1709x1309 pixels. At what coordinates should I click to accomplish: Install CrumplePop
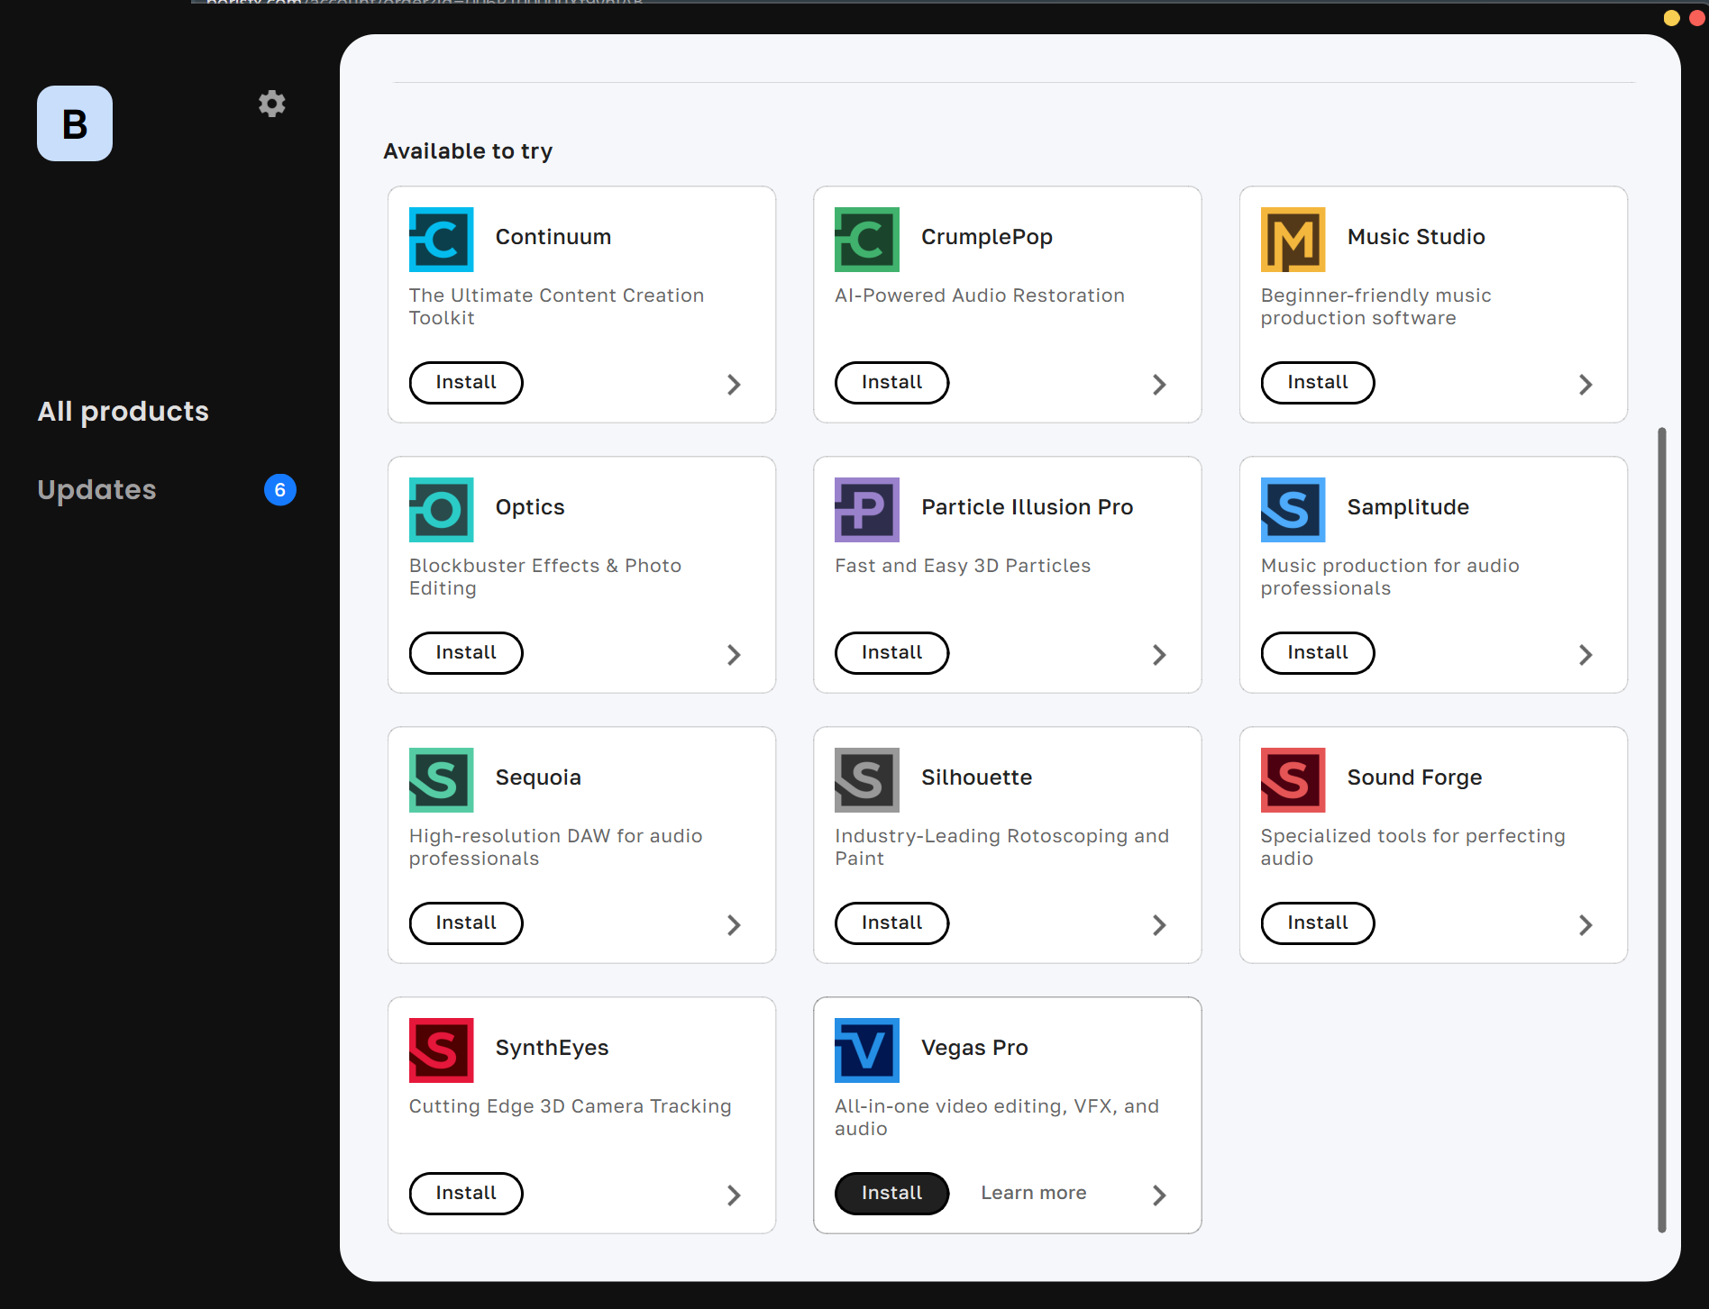tap(891, 383)
